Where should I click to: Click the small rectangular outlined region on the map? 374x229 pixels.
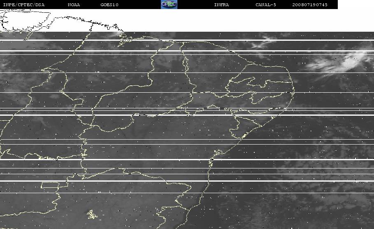point(50,185)
